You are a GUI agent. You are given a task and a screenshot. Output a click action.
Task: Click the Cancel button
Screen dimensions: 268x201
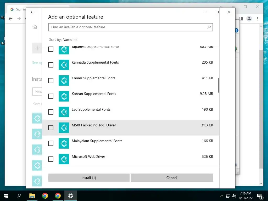coord(172,178)
